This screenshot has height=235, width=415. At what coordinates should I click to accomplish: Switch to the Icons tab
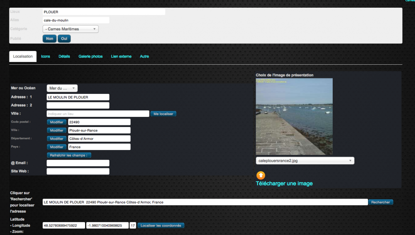tap(45, 57)
